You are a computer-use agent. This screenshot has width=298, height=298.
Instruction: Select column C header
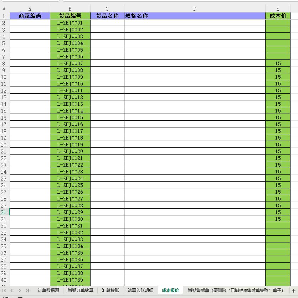107,9
